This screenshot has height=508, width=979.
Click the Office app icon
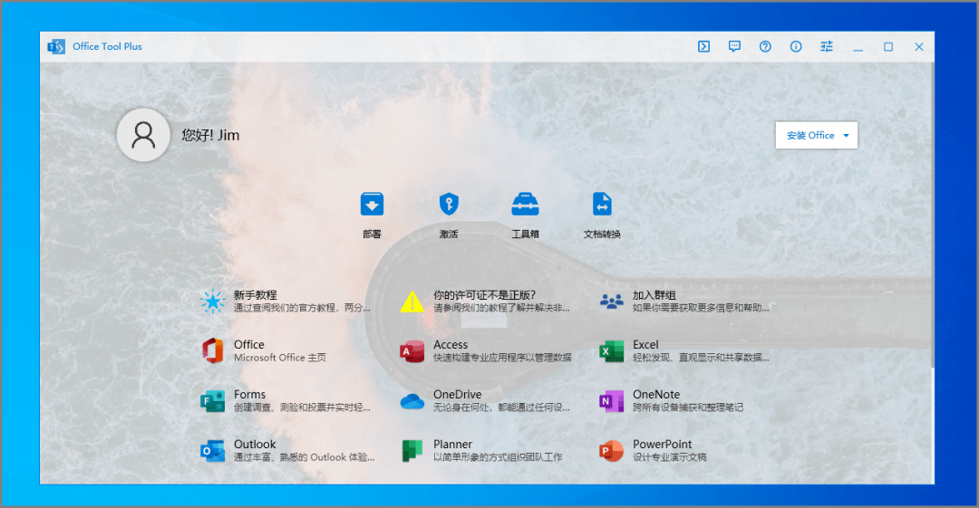[212, 350]
